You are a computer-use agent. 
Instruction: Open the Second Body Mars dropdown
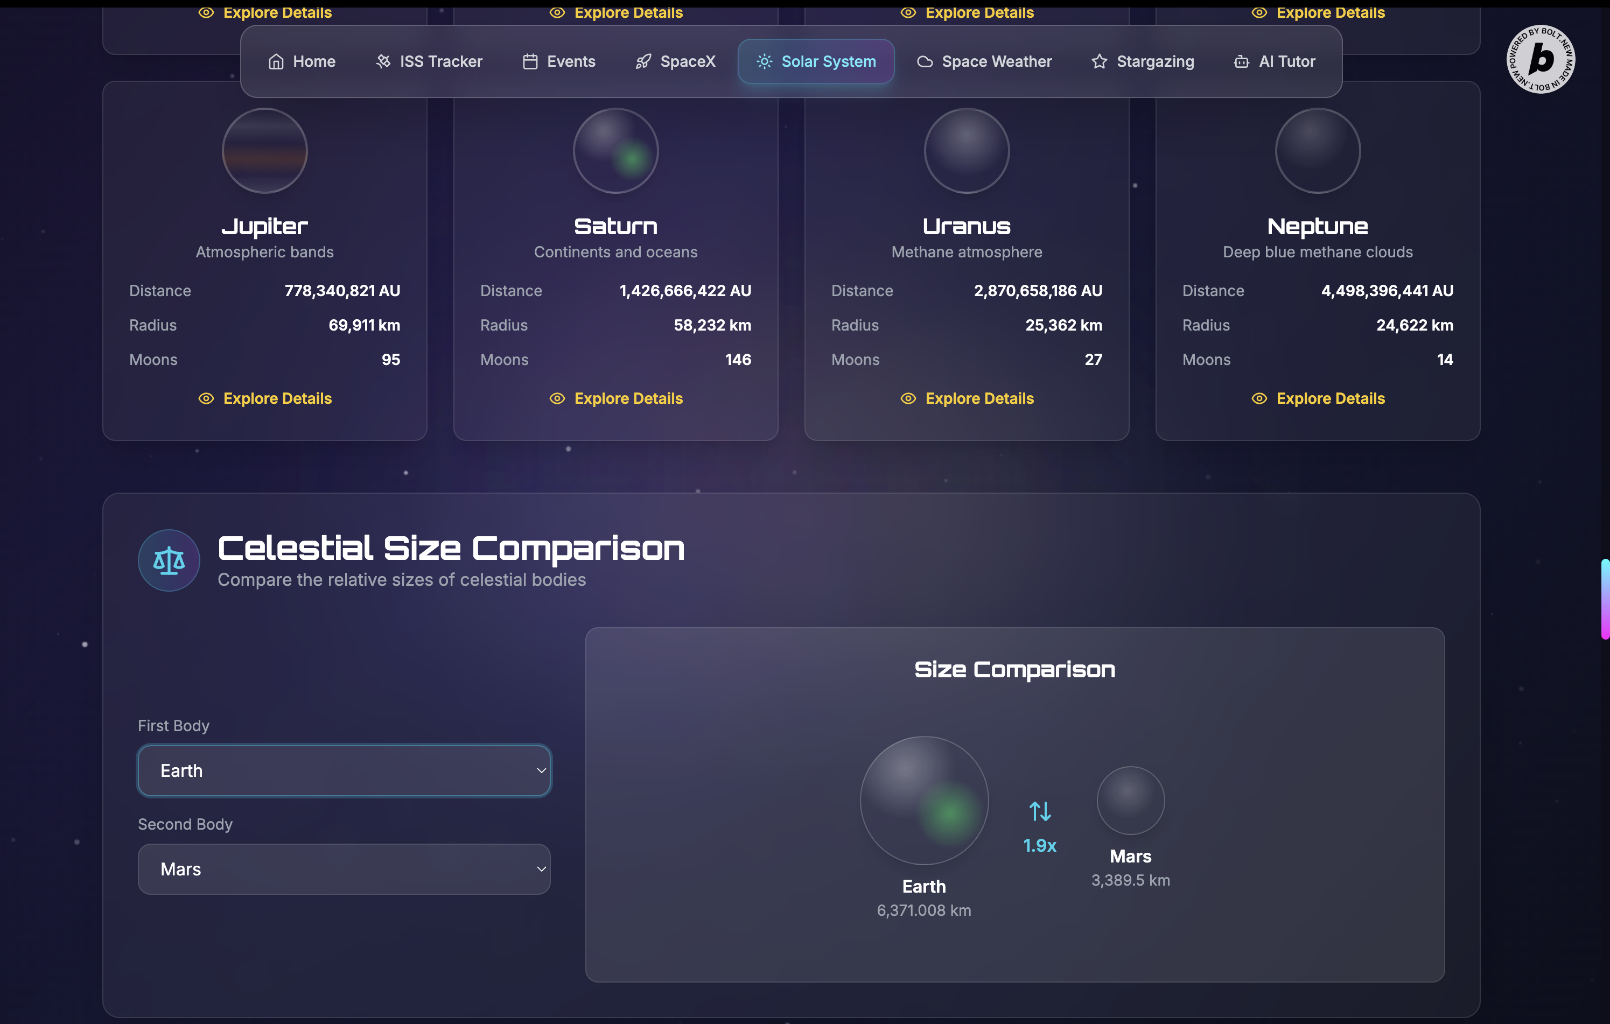[x=344, y=869]
